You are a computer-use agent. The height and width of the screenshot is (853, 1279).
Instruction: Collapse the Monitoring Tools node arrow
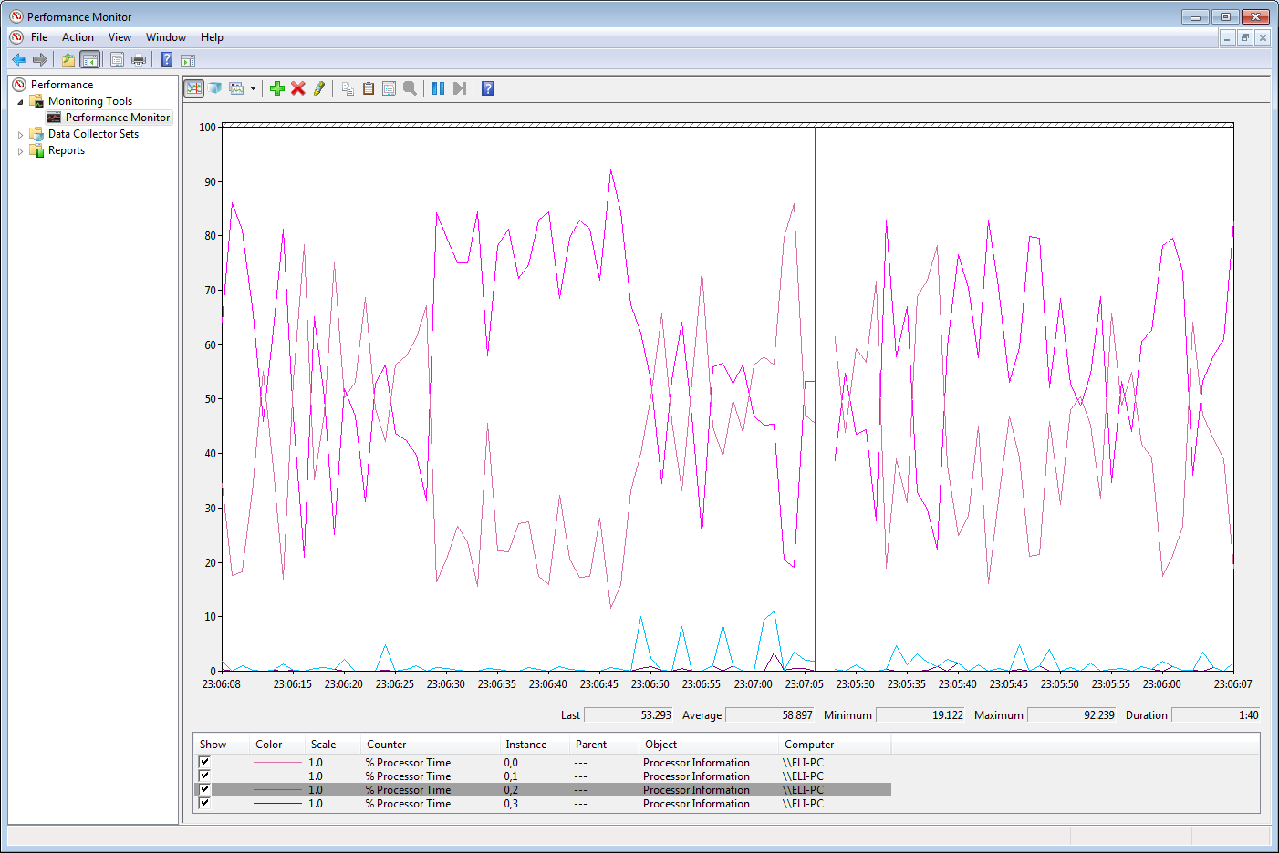20,102
